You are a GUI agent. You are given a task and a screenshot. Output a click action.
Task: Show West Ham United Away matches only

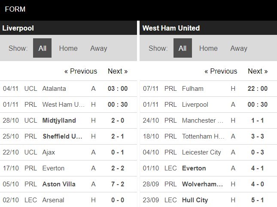point(239,48)
